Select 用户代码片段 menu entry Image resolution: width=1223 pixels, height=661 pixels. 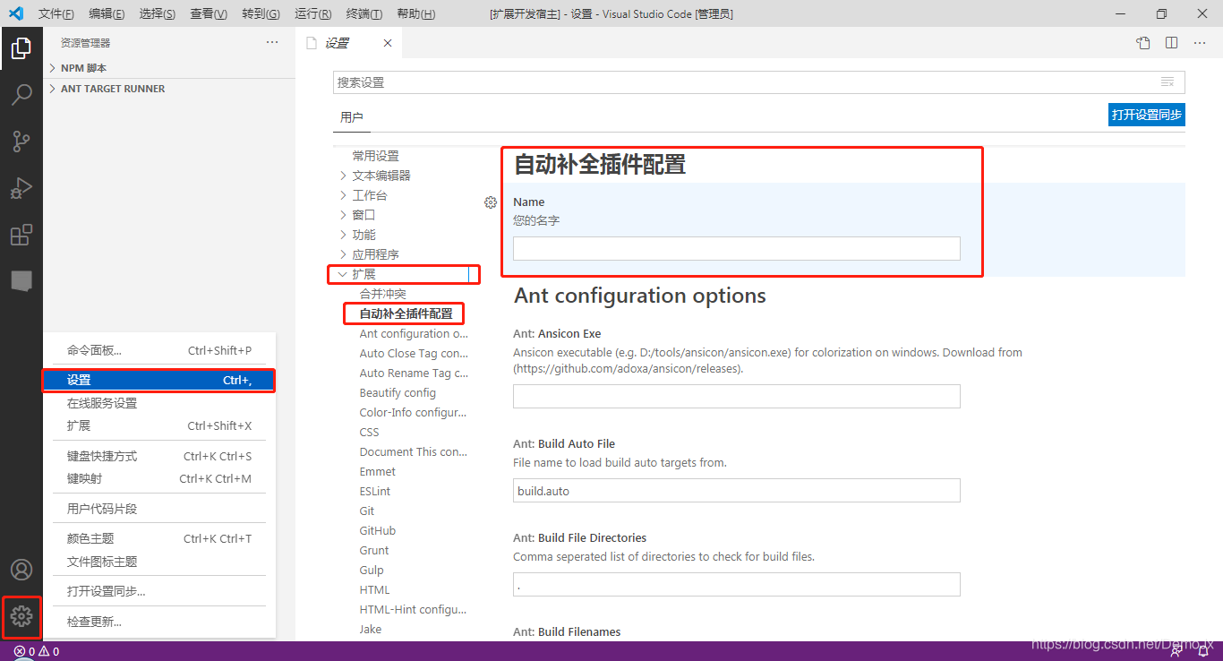159,509
